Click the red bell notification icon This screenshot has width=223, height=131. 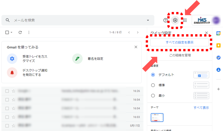[12, 72]
